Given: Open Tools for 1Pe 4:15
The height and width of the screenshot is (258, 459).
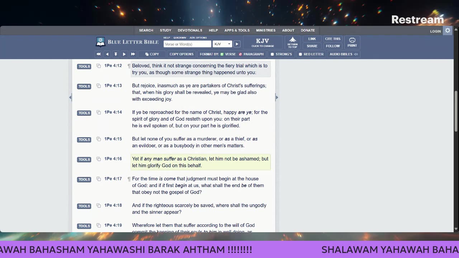Looking at the screenshot, I should [x=84, y=139].
